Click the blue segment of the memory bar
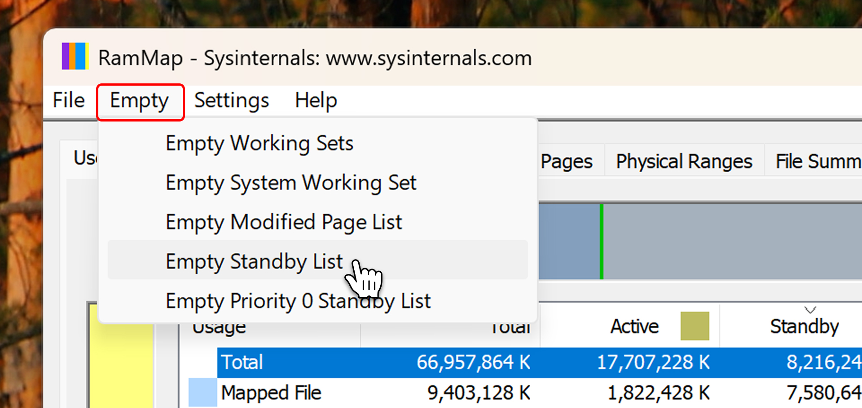This screenshot has width=862, height=408. [568, 241]
